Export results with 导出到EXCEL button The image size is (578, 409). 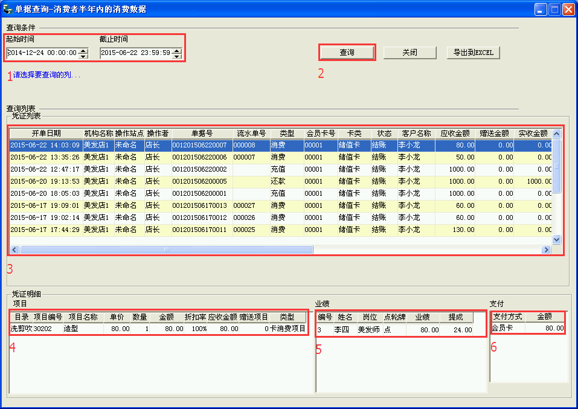pos(474,53)
